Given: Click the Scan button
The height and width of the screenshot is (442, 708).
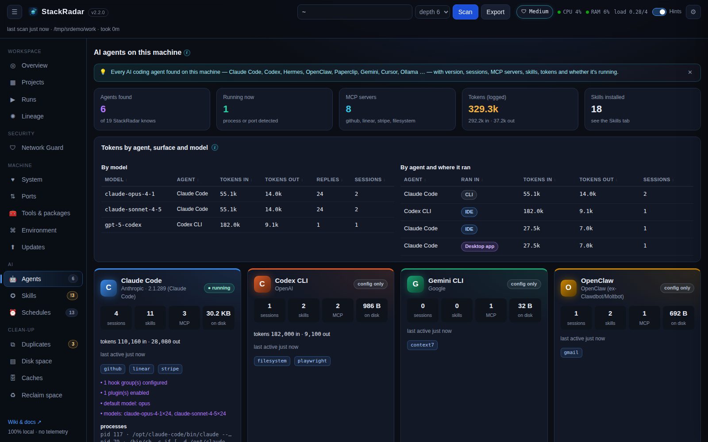Looking at the screenshot, I should (465, 12).
